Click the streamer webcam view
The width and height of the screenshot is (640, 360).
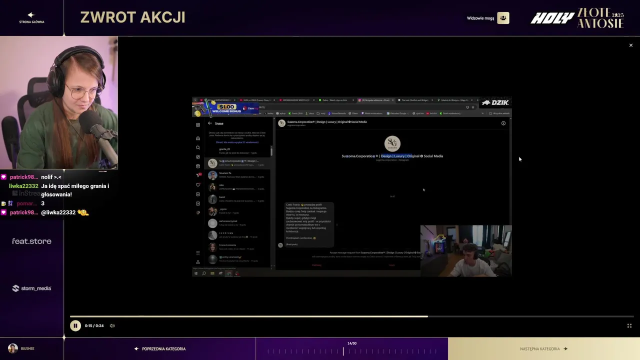pyautogui.click(x=59, y=103)
